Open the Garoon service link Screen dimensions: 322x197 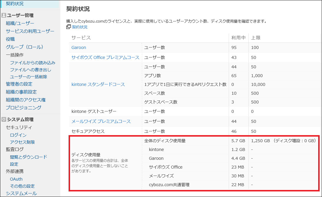(x=79, y=47)
